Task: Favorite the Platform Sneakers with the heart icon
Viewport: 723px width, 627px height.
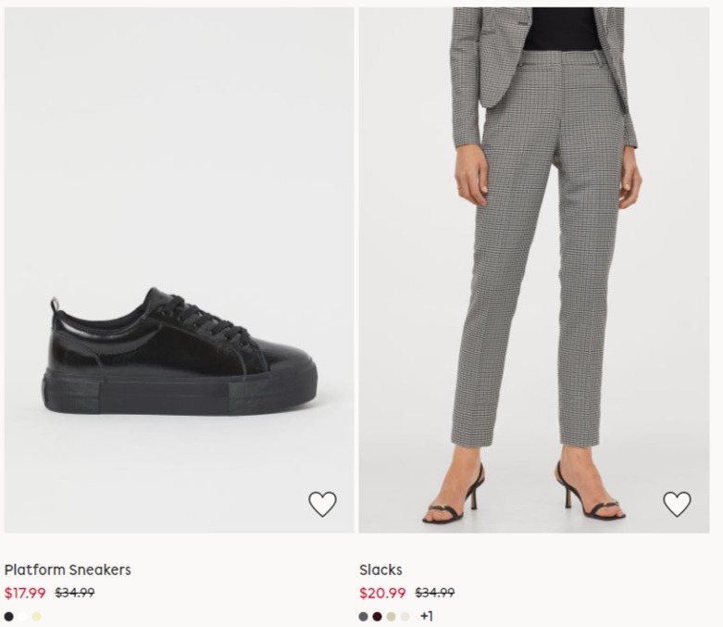Action: [x=322, y=504]
